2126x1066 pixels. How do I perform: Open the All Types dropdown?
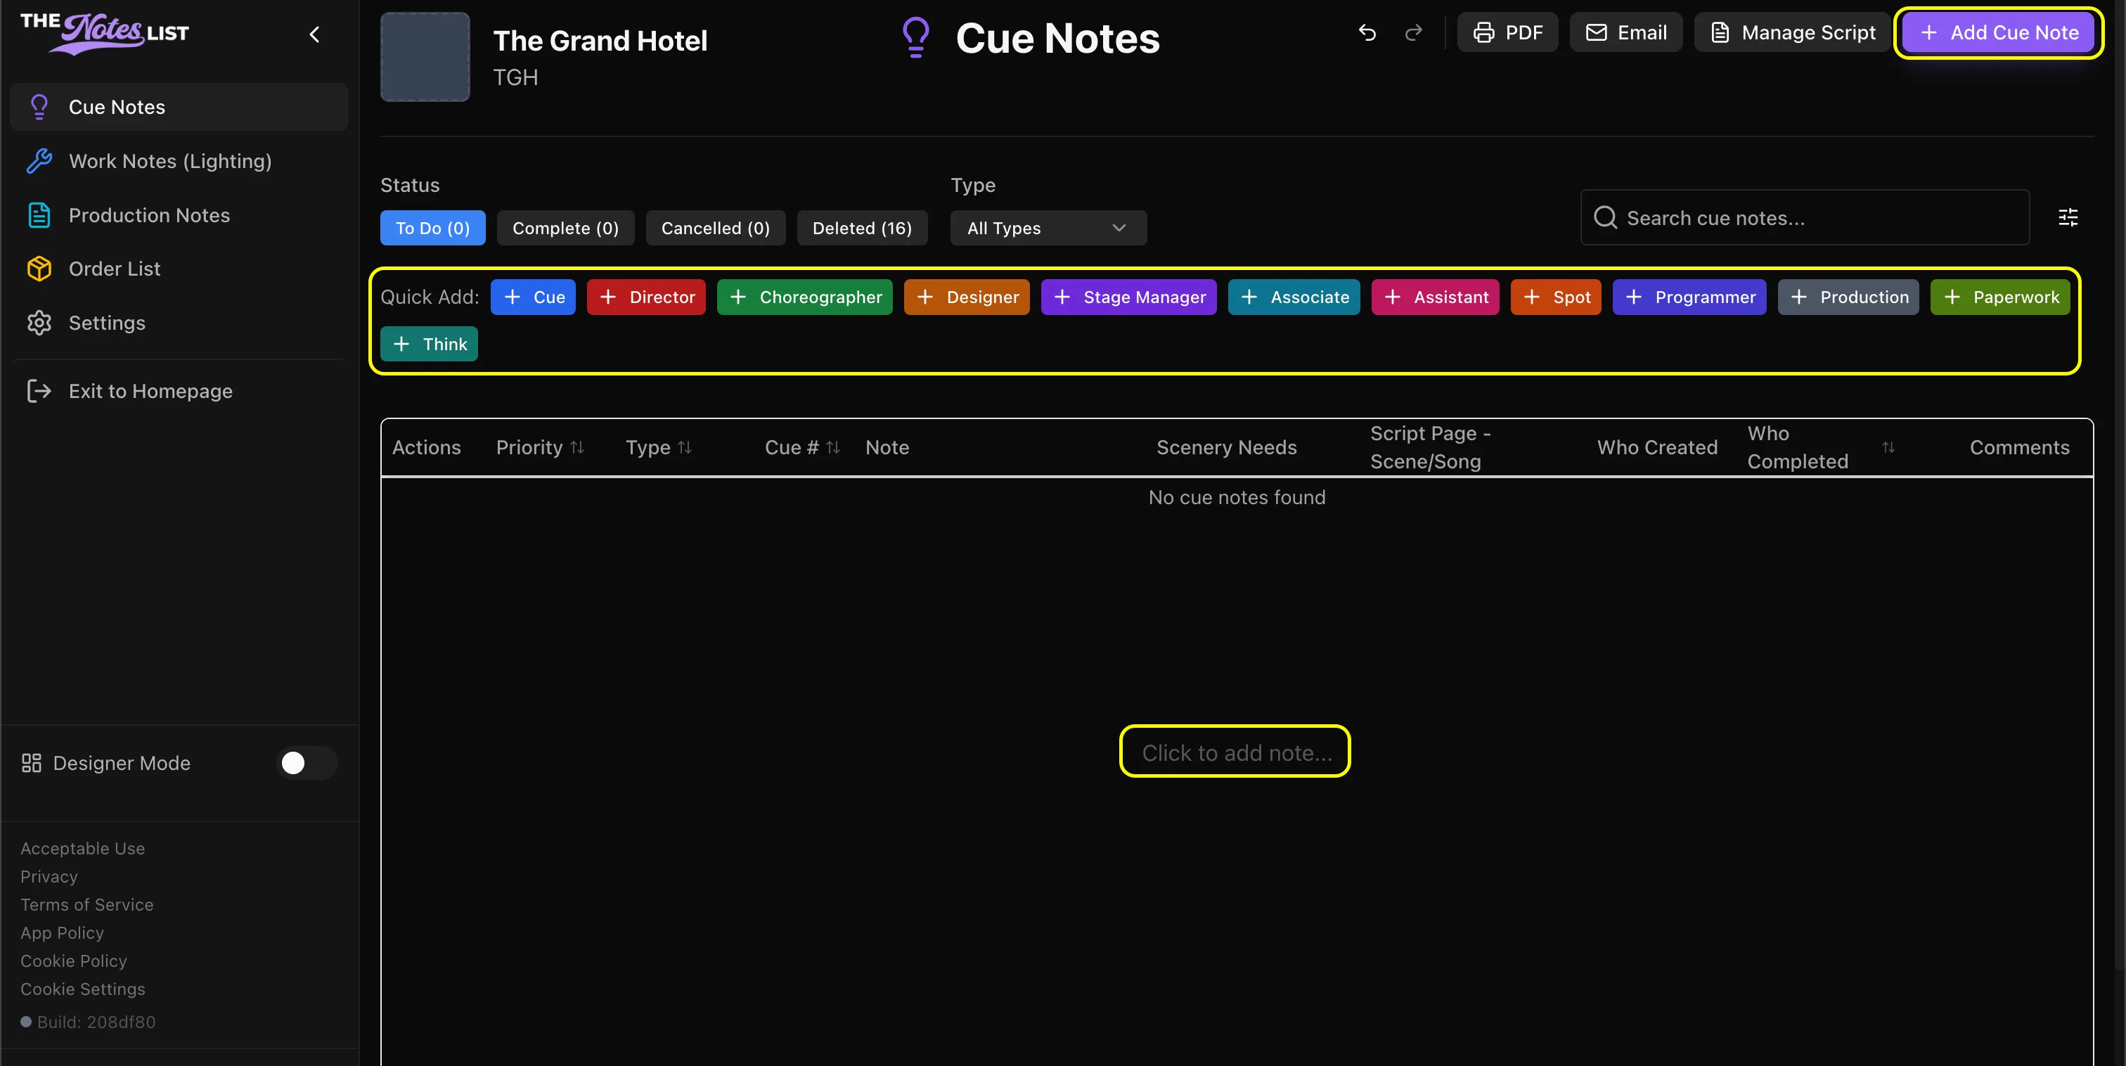coord(1048,228)
